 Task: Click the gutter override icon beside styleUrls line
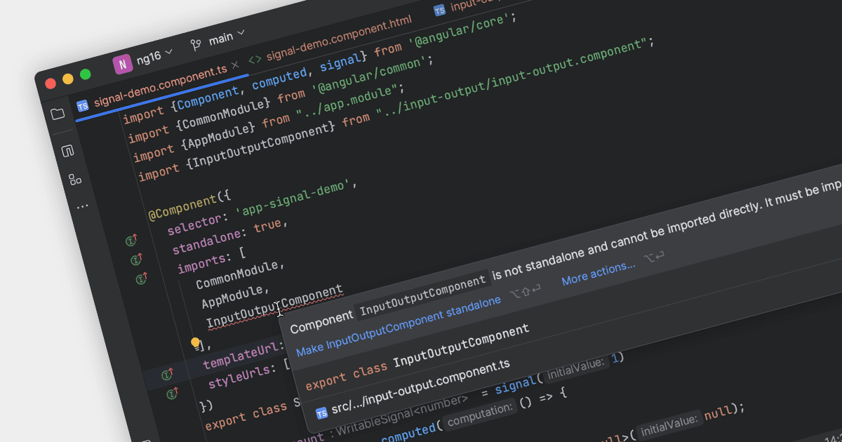click(x=173, y=394)
